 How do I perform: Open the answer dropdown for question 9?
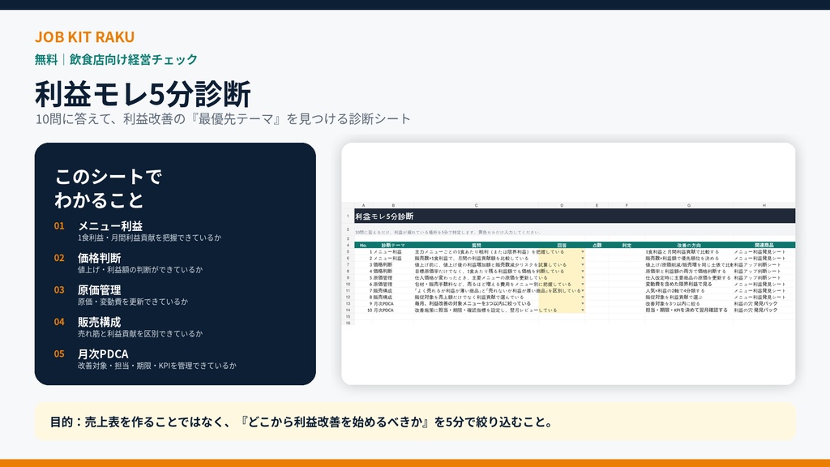583,304
